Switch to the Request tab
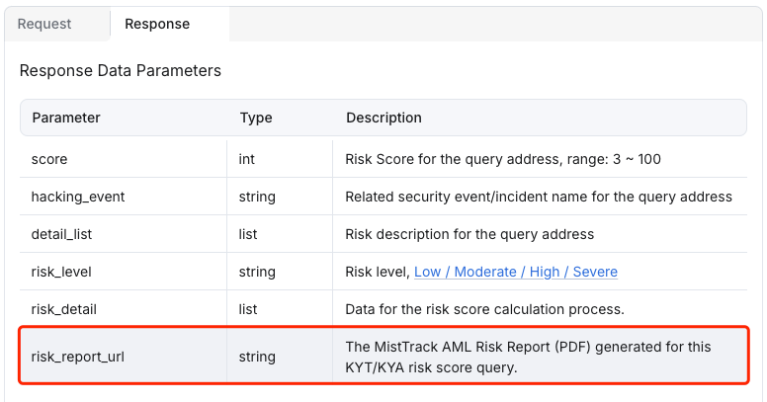The height and width of the screenshot is (402, 767). 44,24
